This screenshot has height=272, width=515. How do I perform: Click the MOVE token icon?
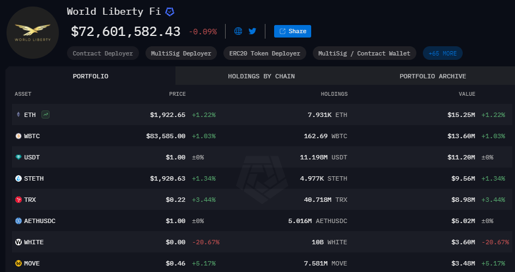(x=18, y=263)
